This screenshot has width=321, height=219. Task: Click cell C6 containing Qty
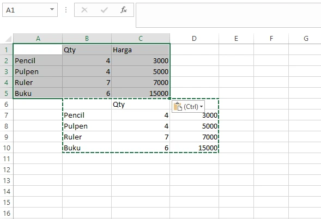(141, 104)
